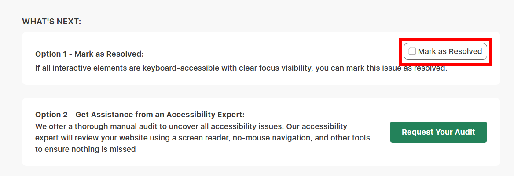Click "to ensure nothing is missed" line
Viewport: 514px width, 176px height.
85,149
